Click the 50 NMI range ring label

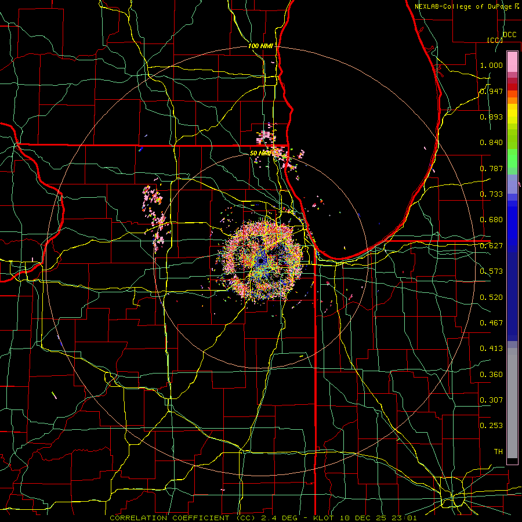tap(260, 153)
